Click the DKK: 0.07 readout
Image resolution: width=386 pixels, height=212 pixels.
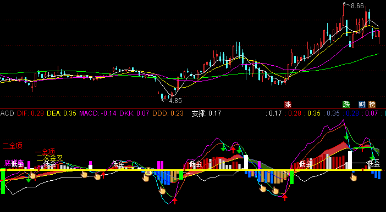pyautogui.click(x=134, y=113)
